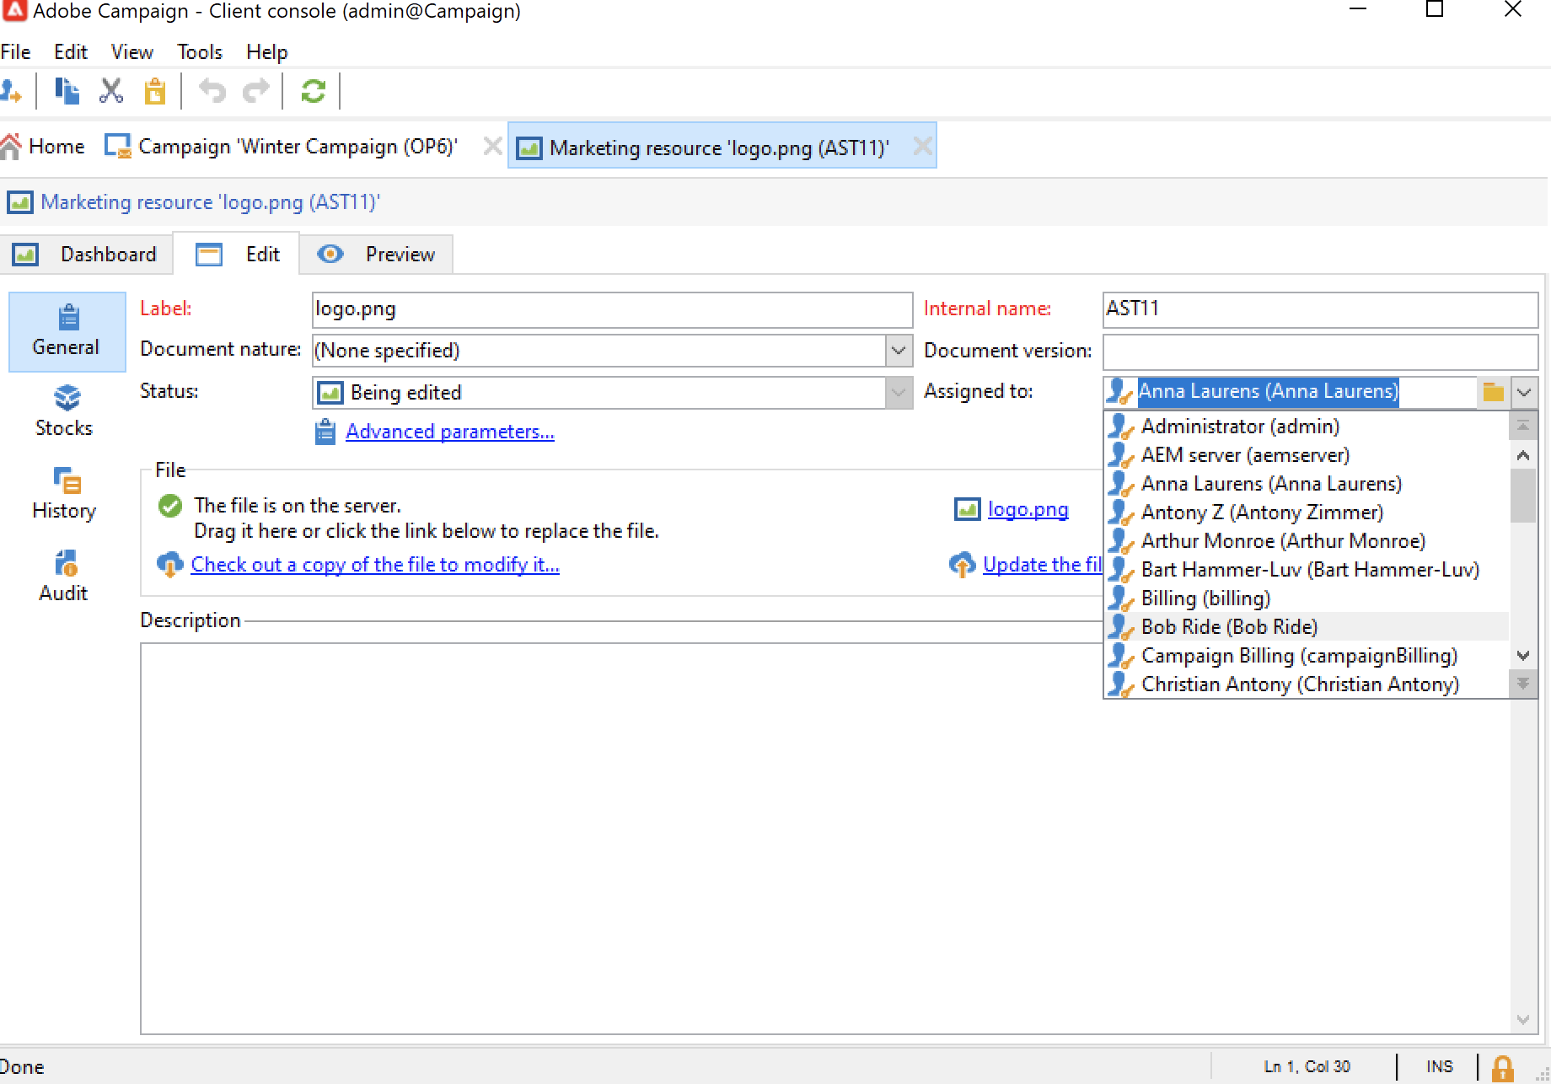This screenshot has height=1084, width=1551.
Task: Click the folder icon beside Assigned to
Action: pyautogui.click(x=1494, y=392)
